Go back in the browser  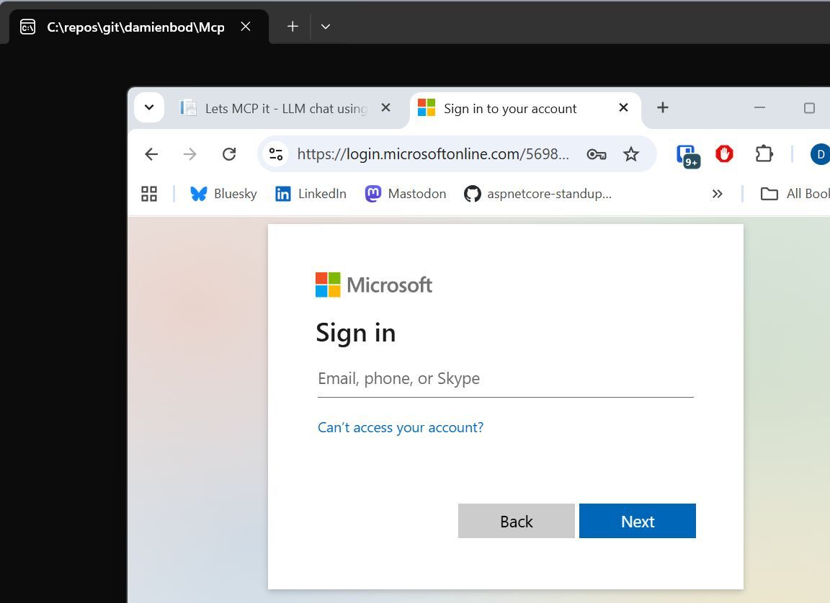coord(151,154)
